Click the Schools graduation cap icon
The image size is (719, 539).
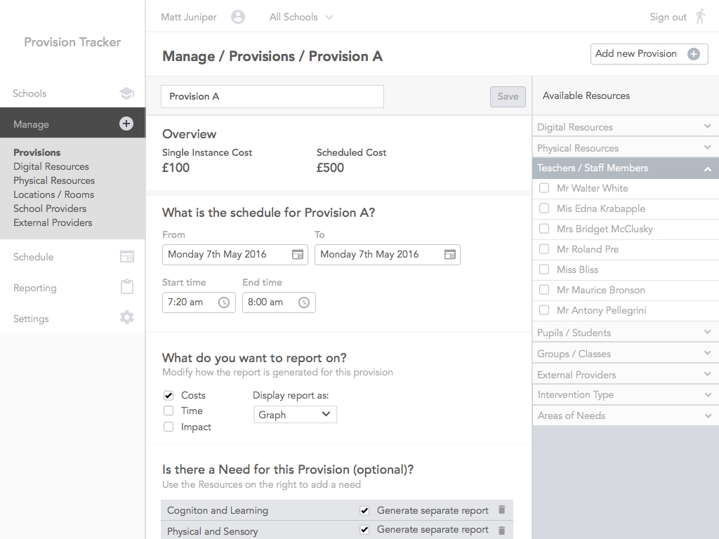click(126, 93)
